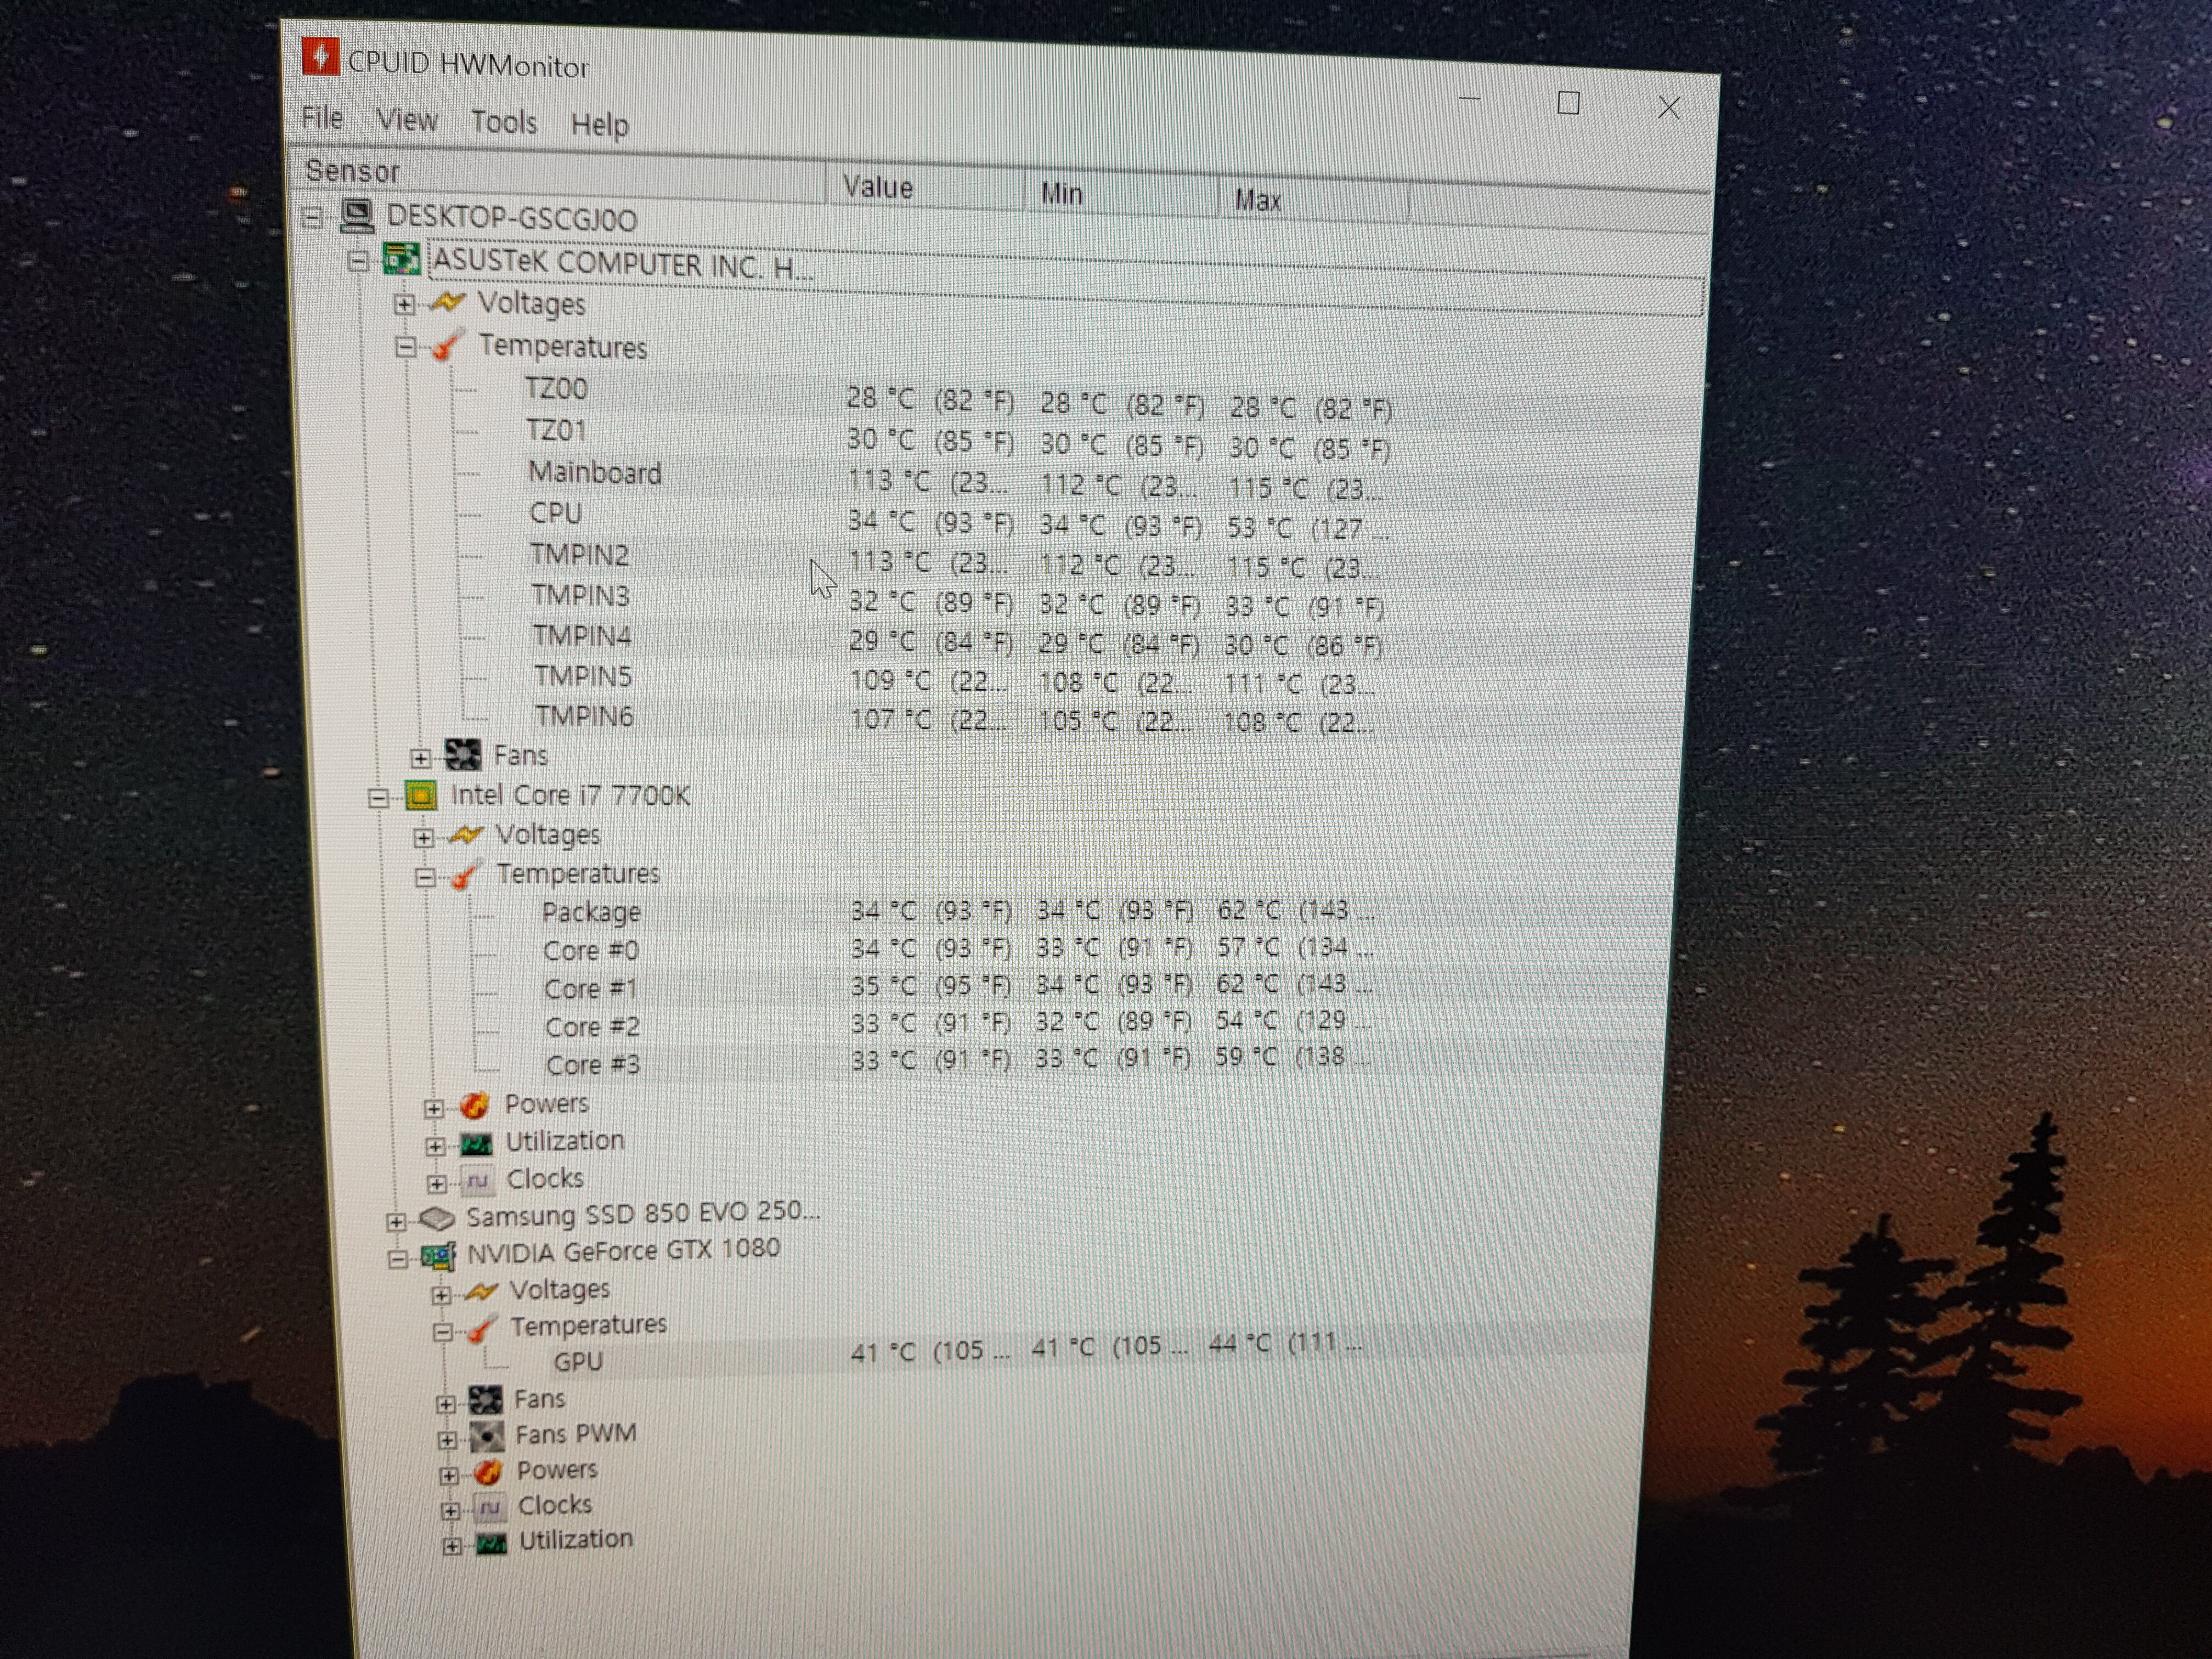Collapse the Intel Core i7 7700K node
The height and width of the screenshot is (1659, 2212).
coord(378,797)
